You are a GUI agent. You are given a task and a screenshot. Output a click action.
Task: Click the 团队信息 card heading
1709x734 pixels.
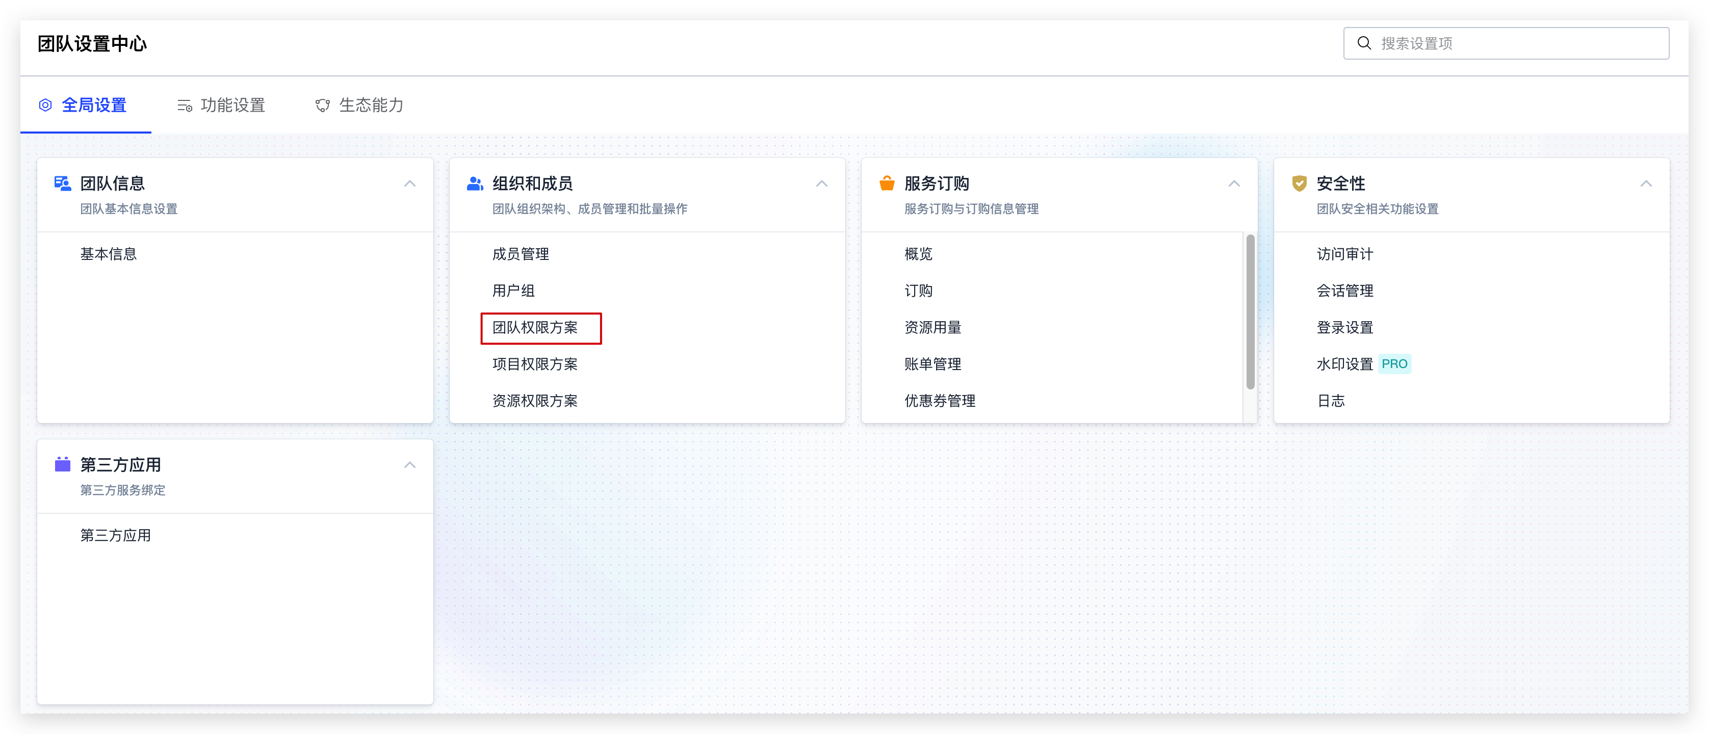pyautogui.click(x=113, y=183)
